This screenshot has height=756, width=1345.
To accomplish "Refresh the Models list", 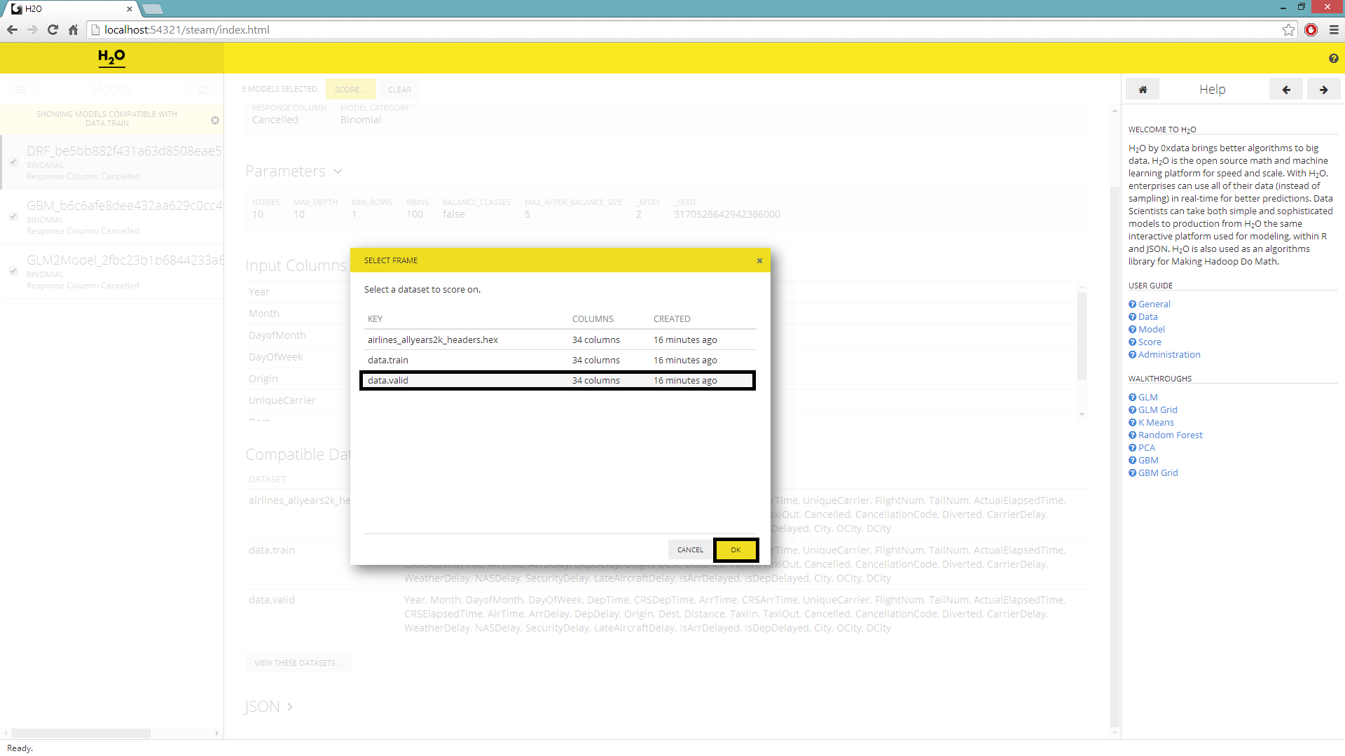I will pos(202,90).
